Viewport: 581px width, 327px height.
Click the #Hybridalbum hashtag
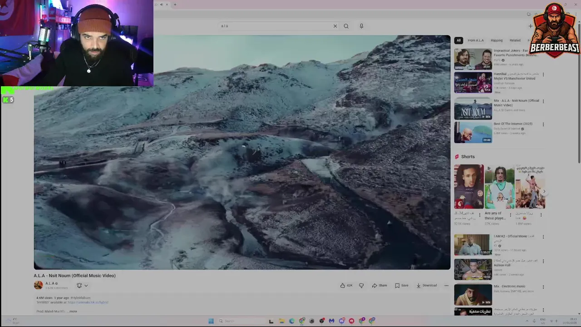[80, 297]
